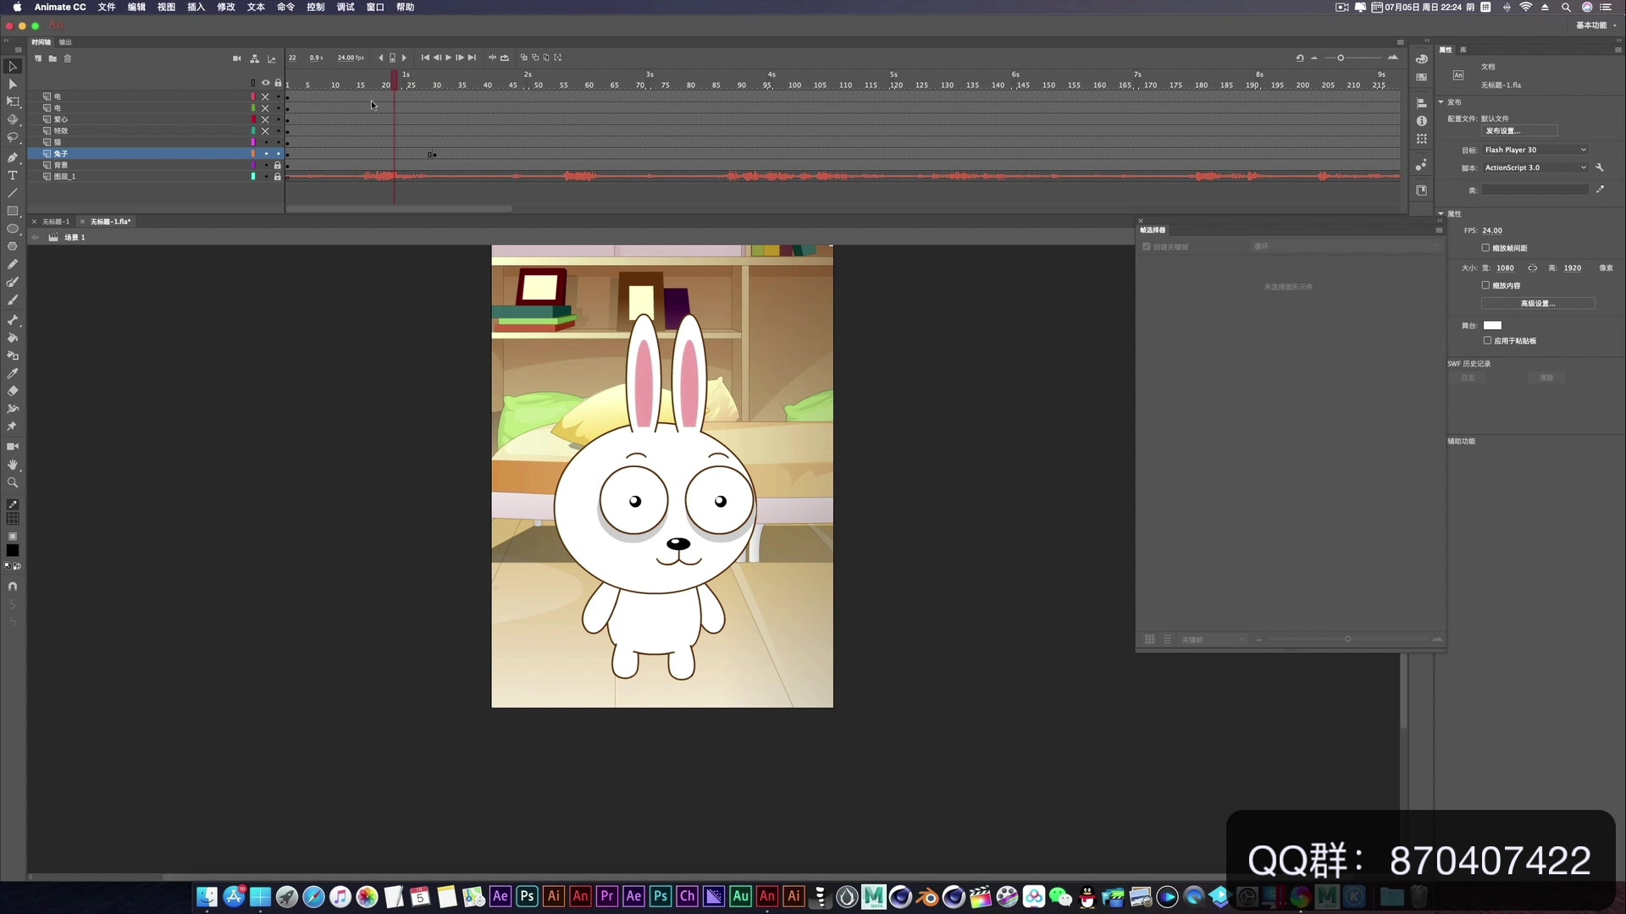The height and width of the screenshot is (914, 1626).
Task: Open the Info panel icon
Action: [1422, 121]
